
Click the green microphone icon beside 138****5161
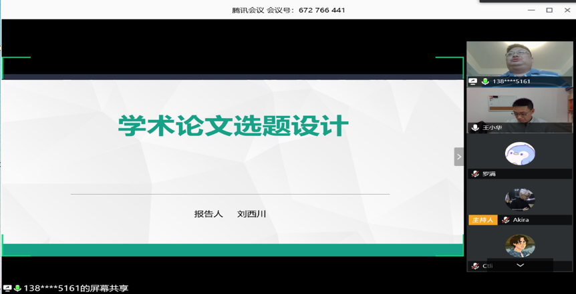tap(485, 81)
